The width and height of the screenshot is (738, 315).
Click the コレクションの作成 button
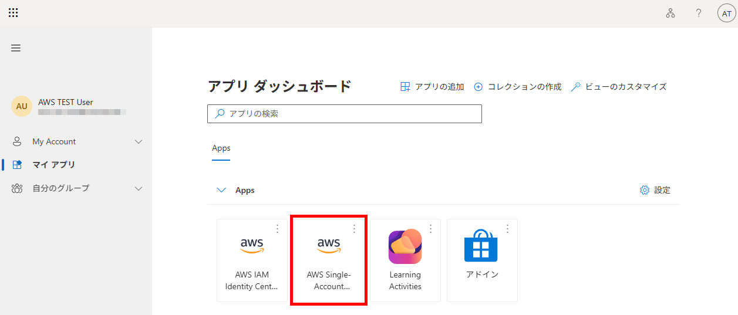pos(517,87)
